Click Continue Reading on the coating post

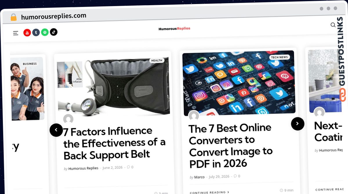[329, 189]
